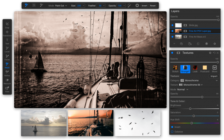Enable the Invert radio option
This screenshot has height=140, width=224.
(x=172, y=127)
